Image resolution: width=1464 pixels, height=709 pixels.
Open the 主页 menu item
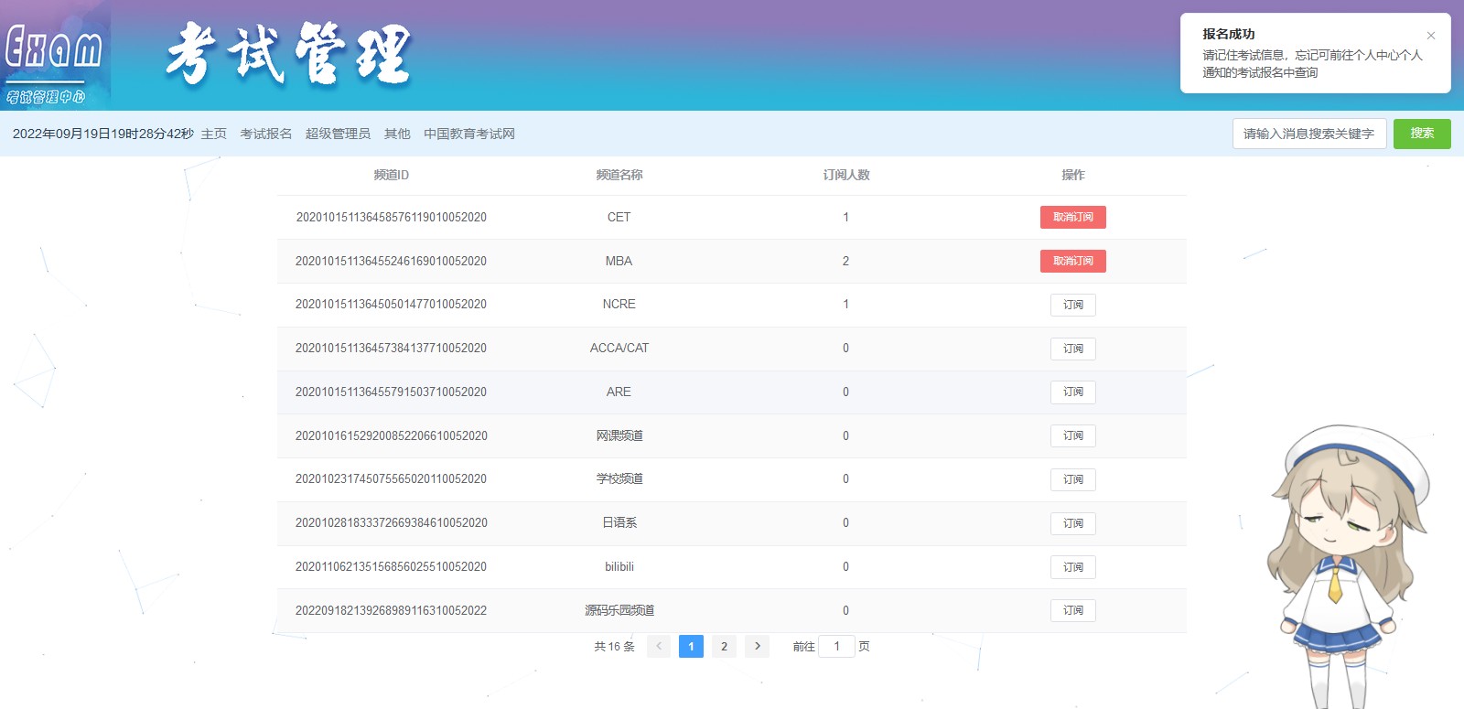[x=213, y=134]
